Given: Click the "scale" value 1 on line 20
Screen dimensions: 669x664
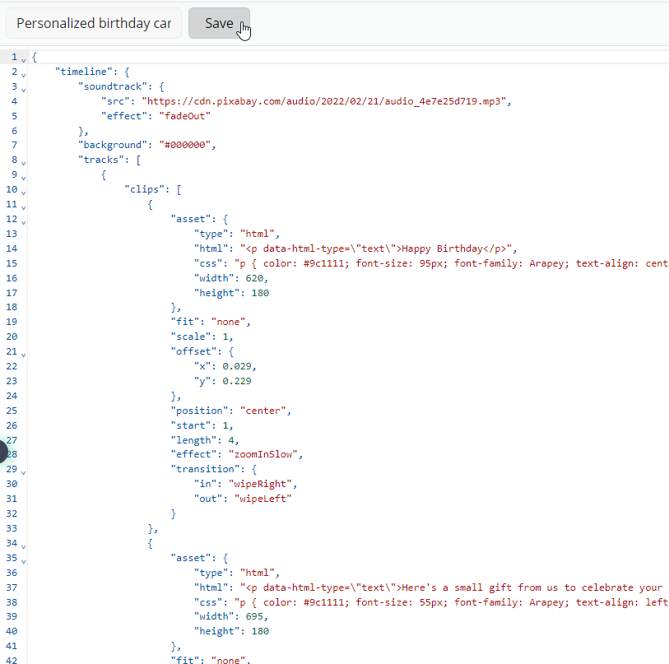Looking at the screenshot, I should [225, 337].
